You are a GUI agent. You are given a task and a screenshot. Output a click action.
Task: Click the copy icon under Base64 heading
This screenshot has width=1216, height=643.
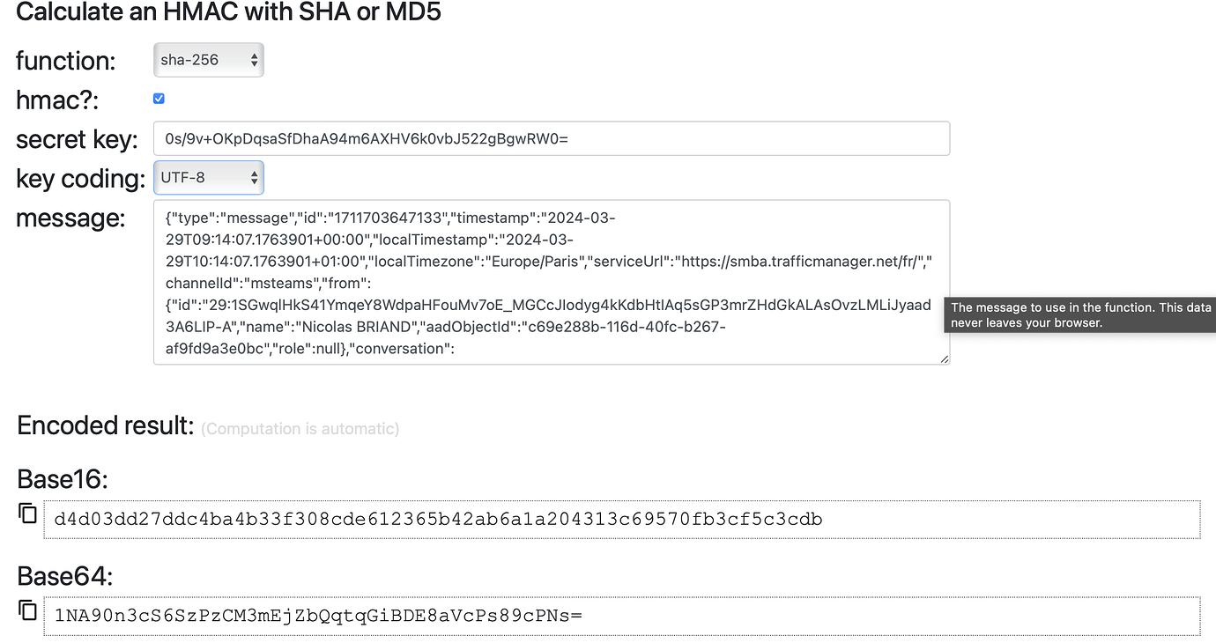point(27,610)
